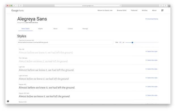Click the Regular 400 sample sentence
176x111 pixels.
click(47, 88)
